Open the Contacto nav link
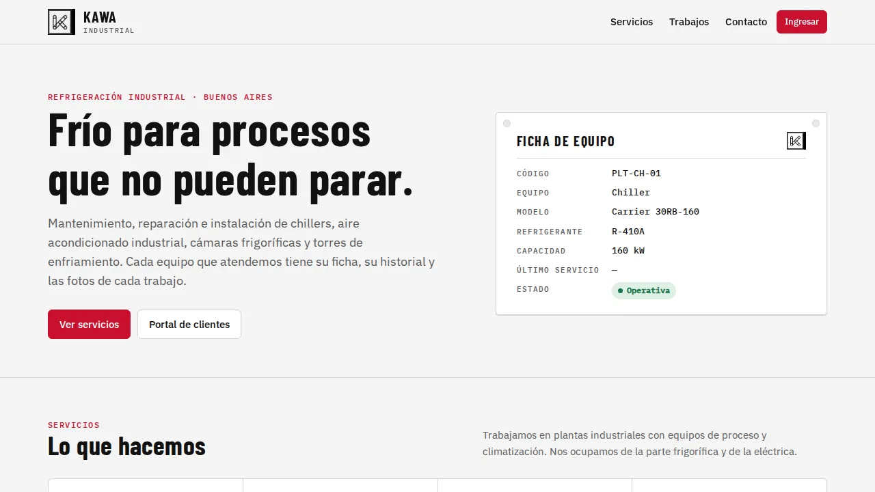Image resolution: width=875 pixels, height=492 pixels. pos(746,22)
